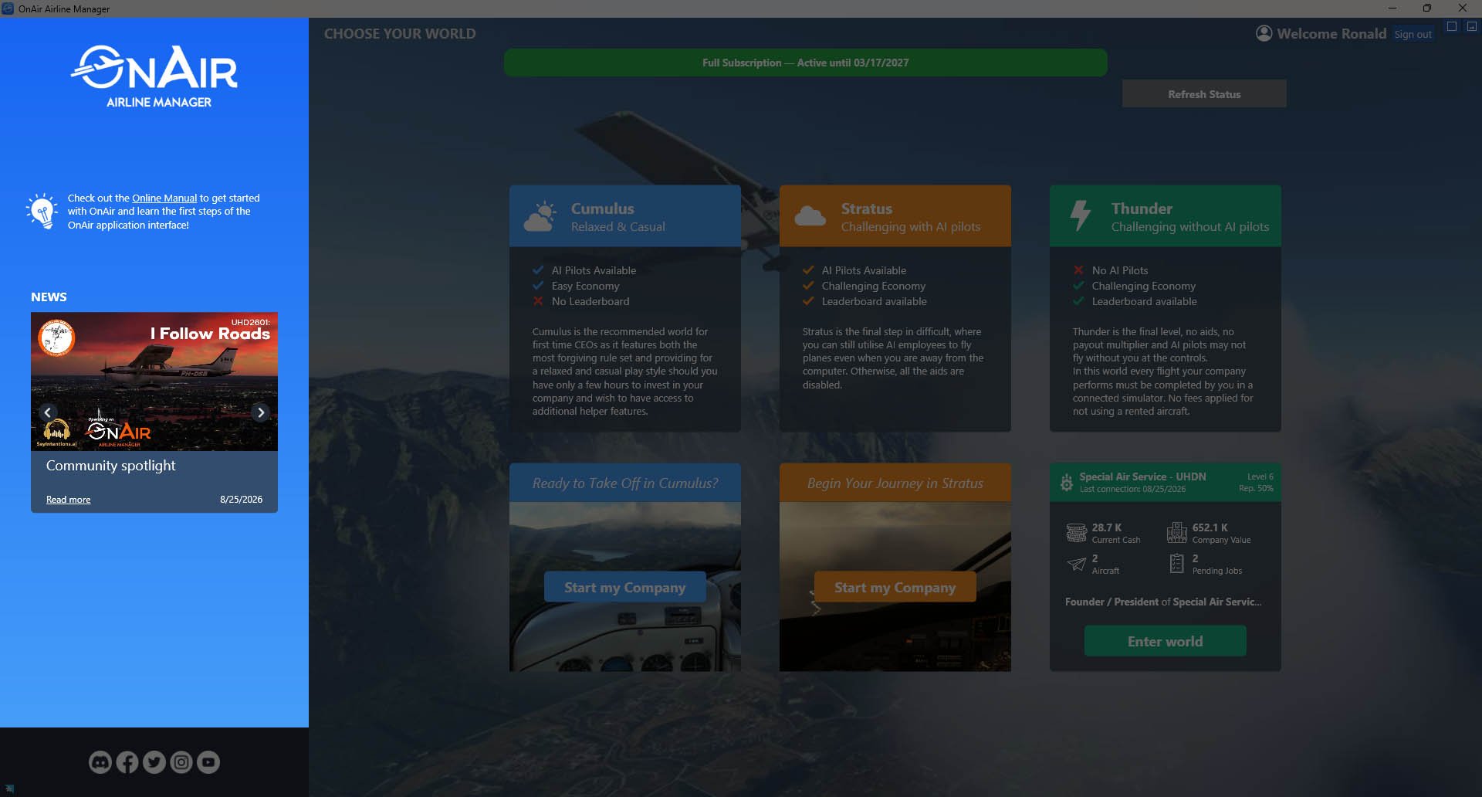Click the lightbulb tip icon
The image size is (1482, 797).
tap(42, 211)
